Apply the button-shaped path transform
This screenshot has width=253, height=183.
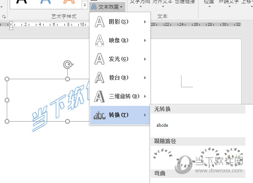[234, 157]
